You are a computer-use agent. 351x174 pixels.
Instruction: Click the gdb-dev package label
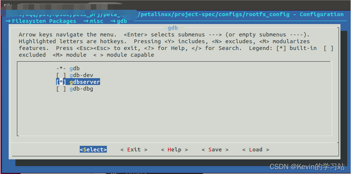tap(81, 75)
